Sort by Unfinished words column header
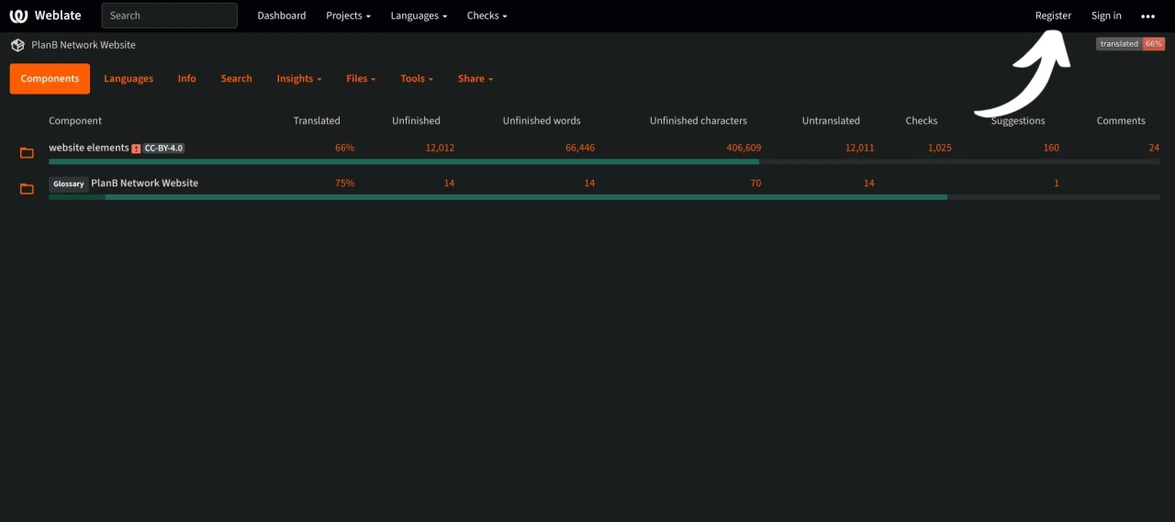 point(542,121)
